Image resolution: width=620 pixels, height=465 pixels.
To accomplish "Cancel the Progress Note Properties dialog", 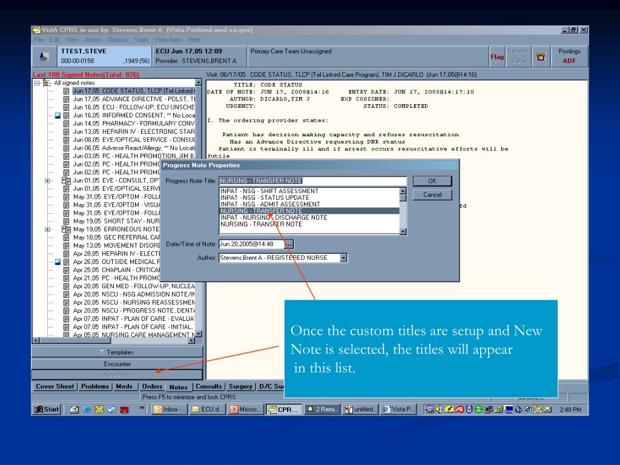I will [x=432, y=195].
